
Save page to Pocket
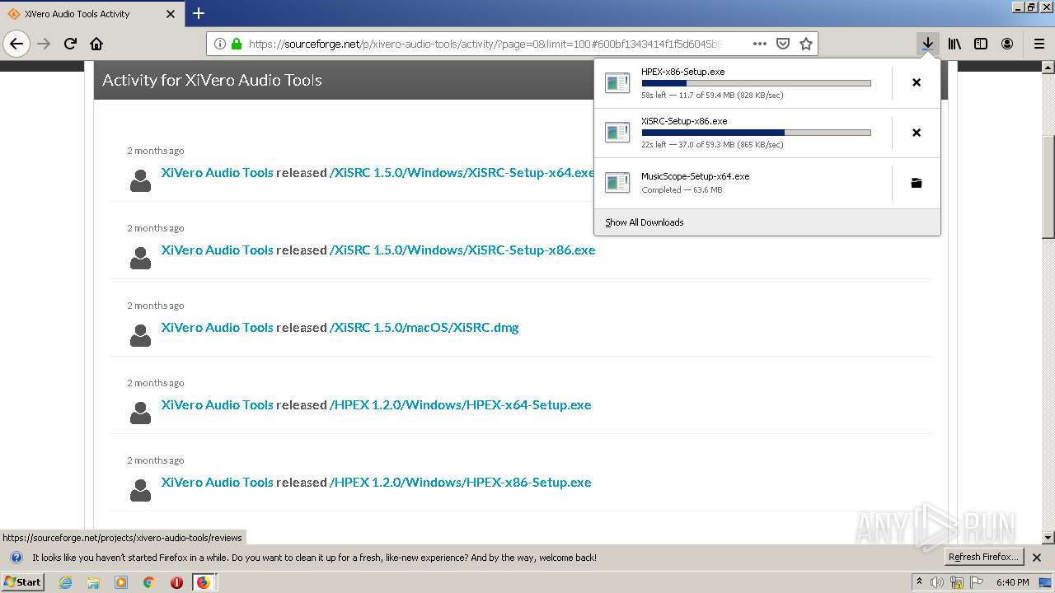tap(783, 44)
